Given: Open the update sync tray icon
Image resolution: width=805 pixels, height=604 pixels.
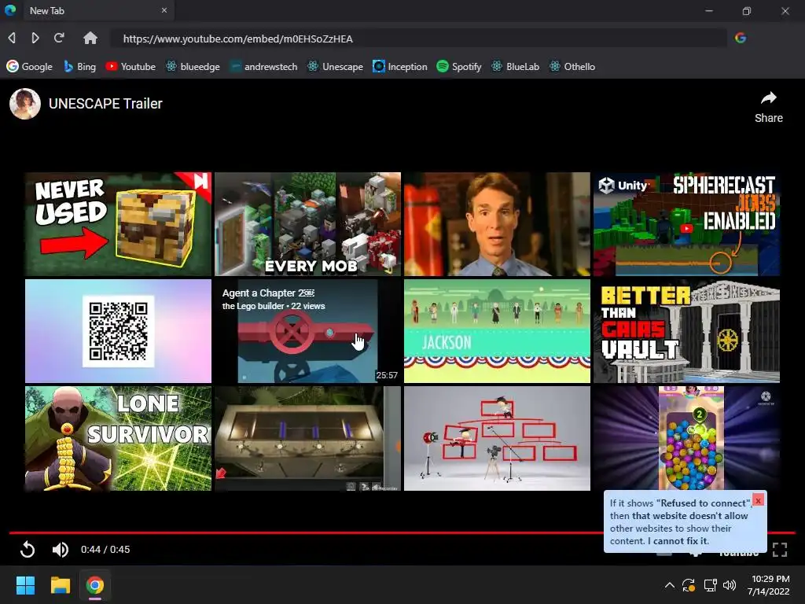Looking at the screenshot, I should pos(689,585).
